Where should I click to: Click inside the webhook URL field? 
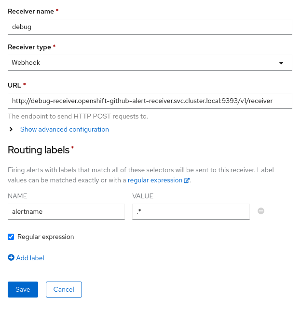point(150,101)
